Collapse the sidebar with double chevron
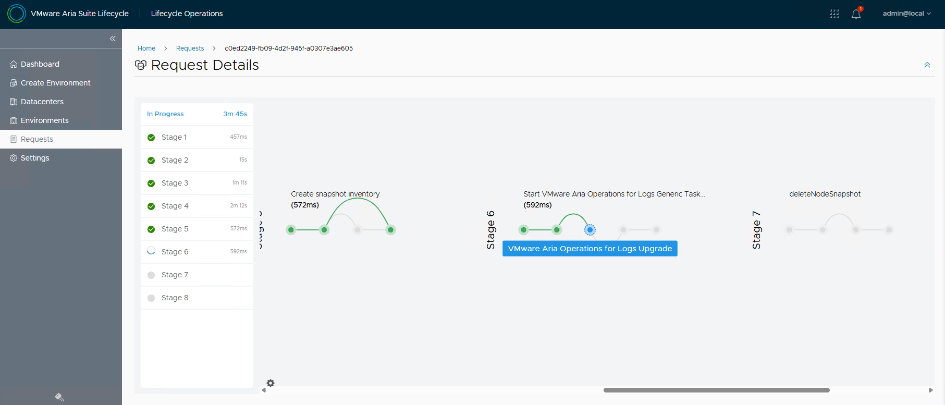Viewport: 945px width, 405px height. (x=113, y=39)
